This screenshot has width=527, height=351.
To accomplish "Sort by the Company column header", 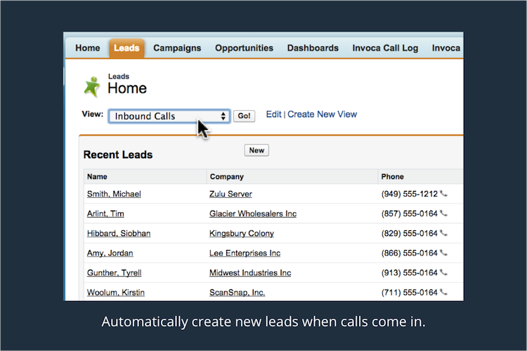I will pos(226,177).
